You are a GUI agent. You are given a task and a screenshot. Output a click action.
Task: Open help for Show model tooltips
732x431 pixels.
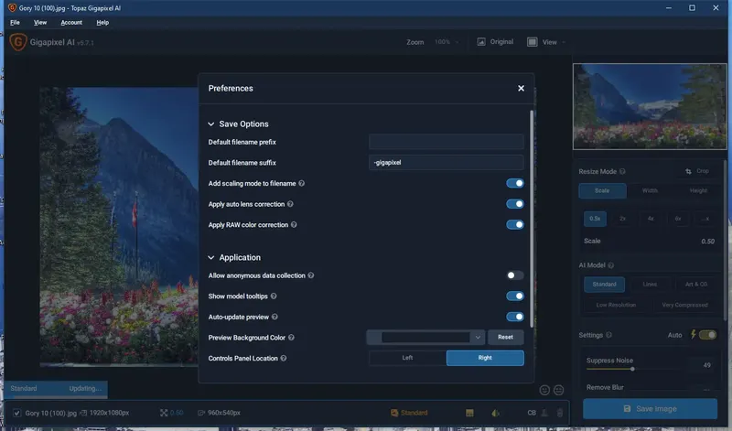pyautogui.click(x=274, y=296)
